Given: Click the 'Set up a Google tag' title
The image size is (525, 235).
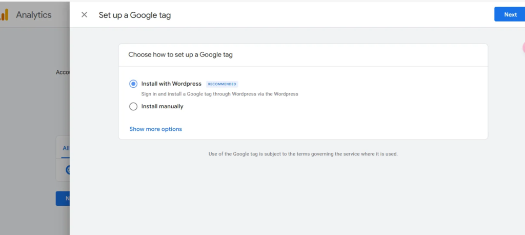Looking at the screenshot, I should point(135,15).
